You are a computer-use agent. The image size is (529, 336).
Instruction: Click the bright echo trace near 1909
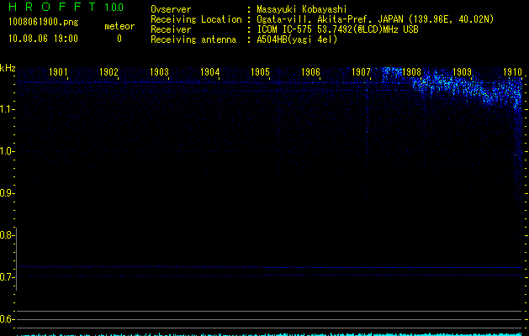coord(468,87)
